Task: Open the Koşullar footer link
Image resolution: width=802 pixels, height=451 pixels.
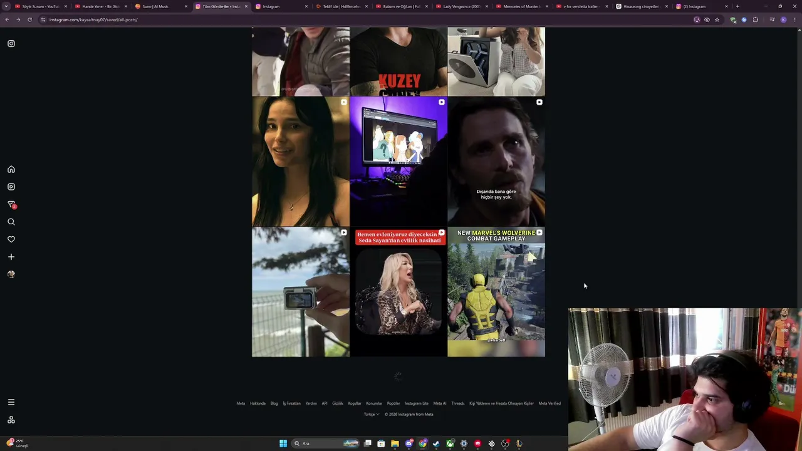Action: (x=355, y=403)
